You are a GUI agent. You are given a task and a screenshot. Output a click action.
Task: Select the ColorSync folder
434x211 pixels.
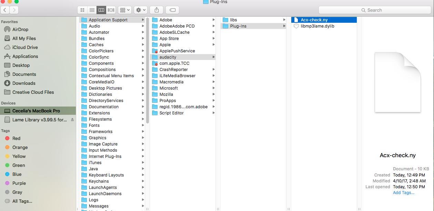[x=112, y=57]
